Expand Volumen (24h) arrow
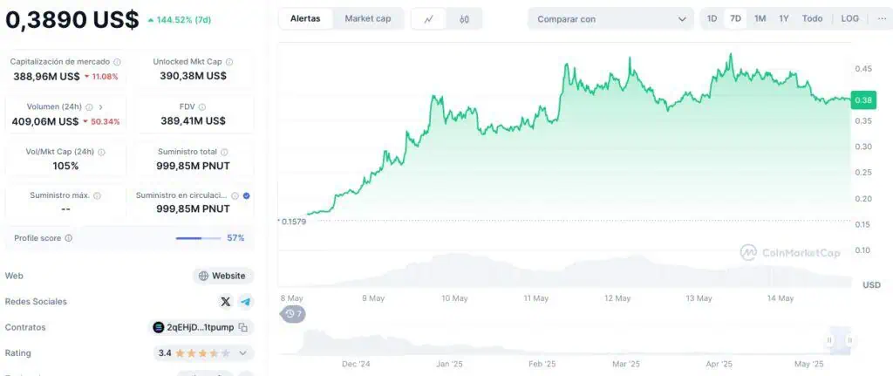Screen dimensions: 893x376 click(x=101, y=106)
